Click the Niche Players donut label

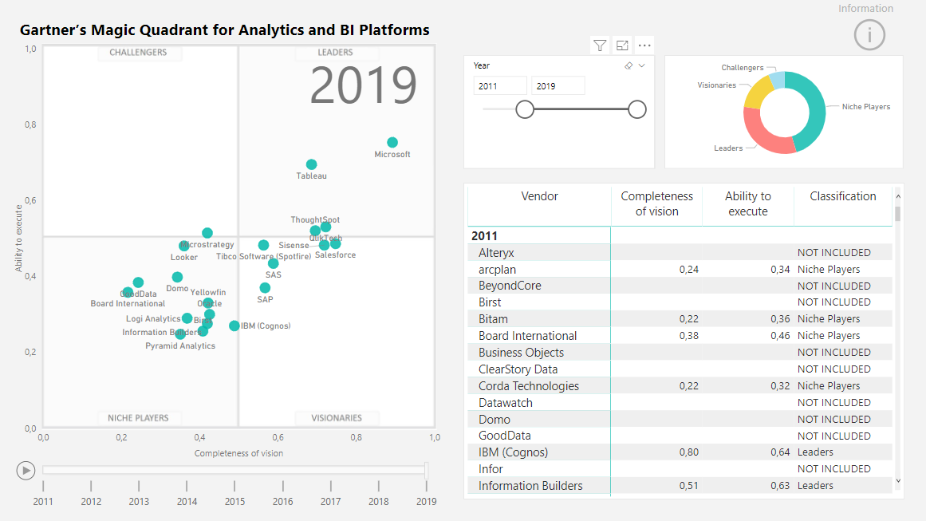coord(865,107)
